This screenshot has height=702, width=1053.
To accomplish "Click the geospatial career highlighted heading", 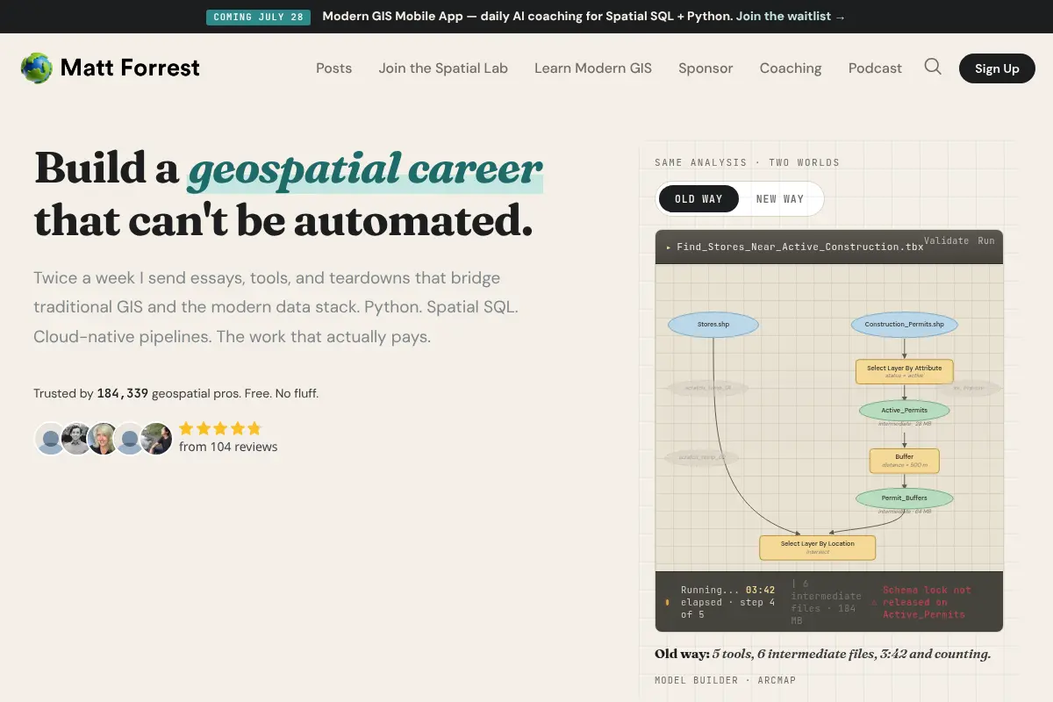I will [365, 169].
